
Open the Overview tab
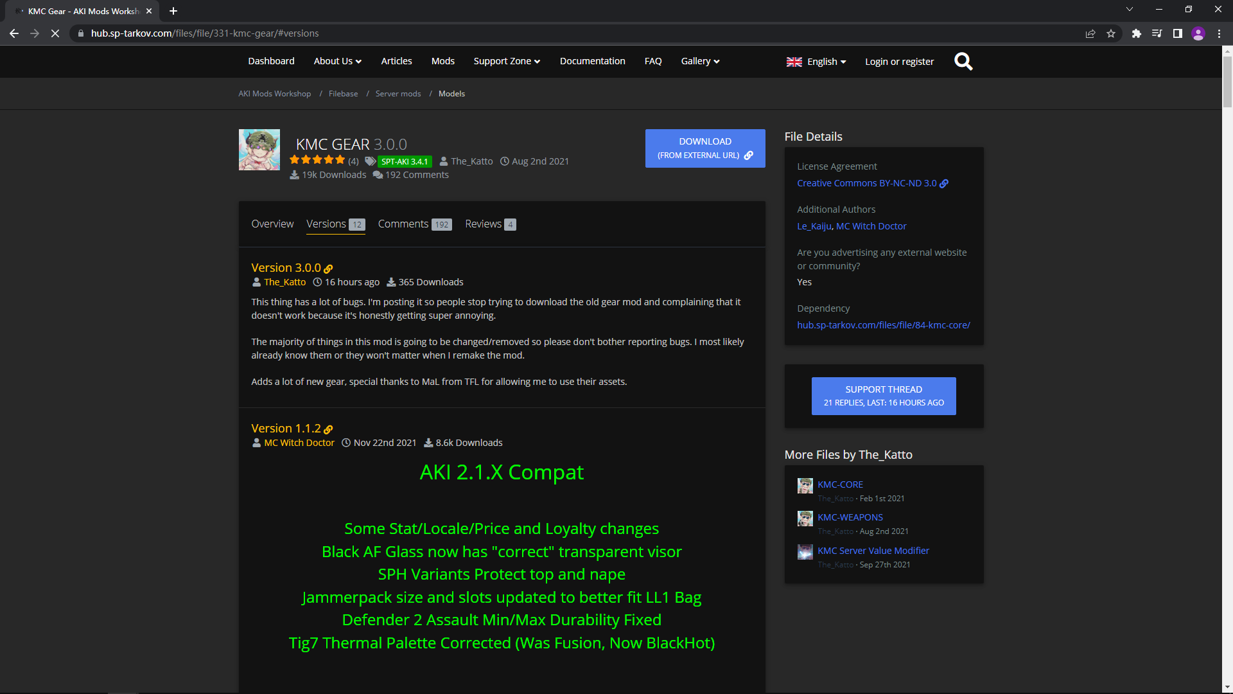[x=272, y=224]
